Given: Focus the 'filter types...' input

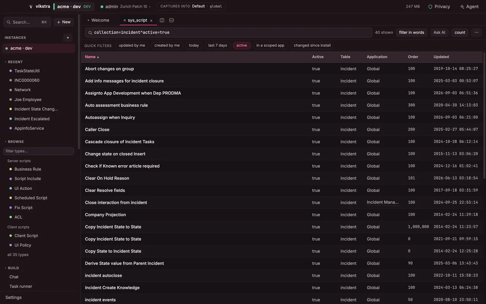Looking at the screenshot, I should pos(39,151).
